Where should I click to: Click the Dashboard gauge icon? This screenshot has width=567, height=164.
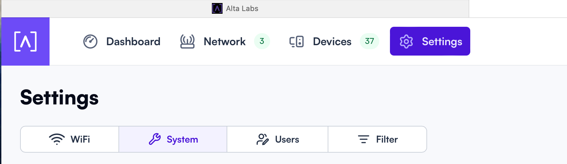click(x=90, y=42)
